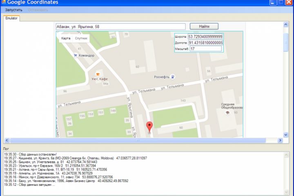Click the Найти search button
The height and width of the screenshot is (196, 294).
[x=204, y=27]
